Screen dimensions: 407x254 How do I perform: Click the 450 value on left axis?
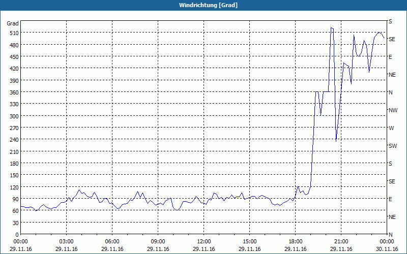[x=14, y=57]
